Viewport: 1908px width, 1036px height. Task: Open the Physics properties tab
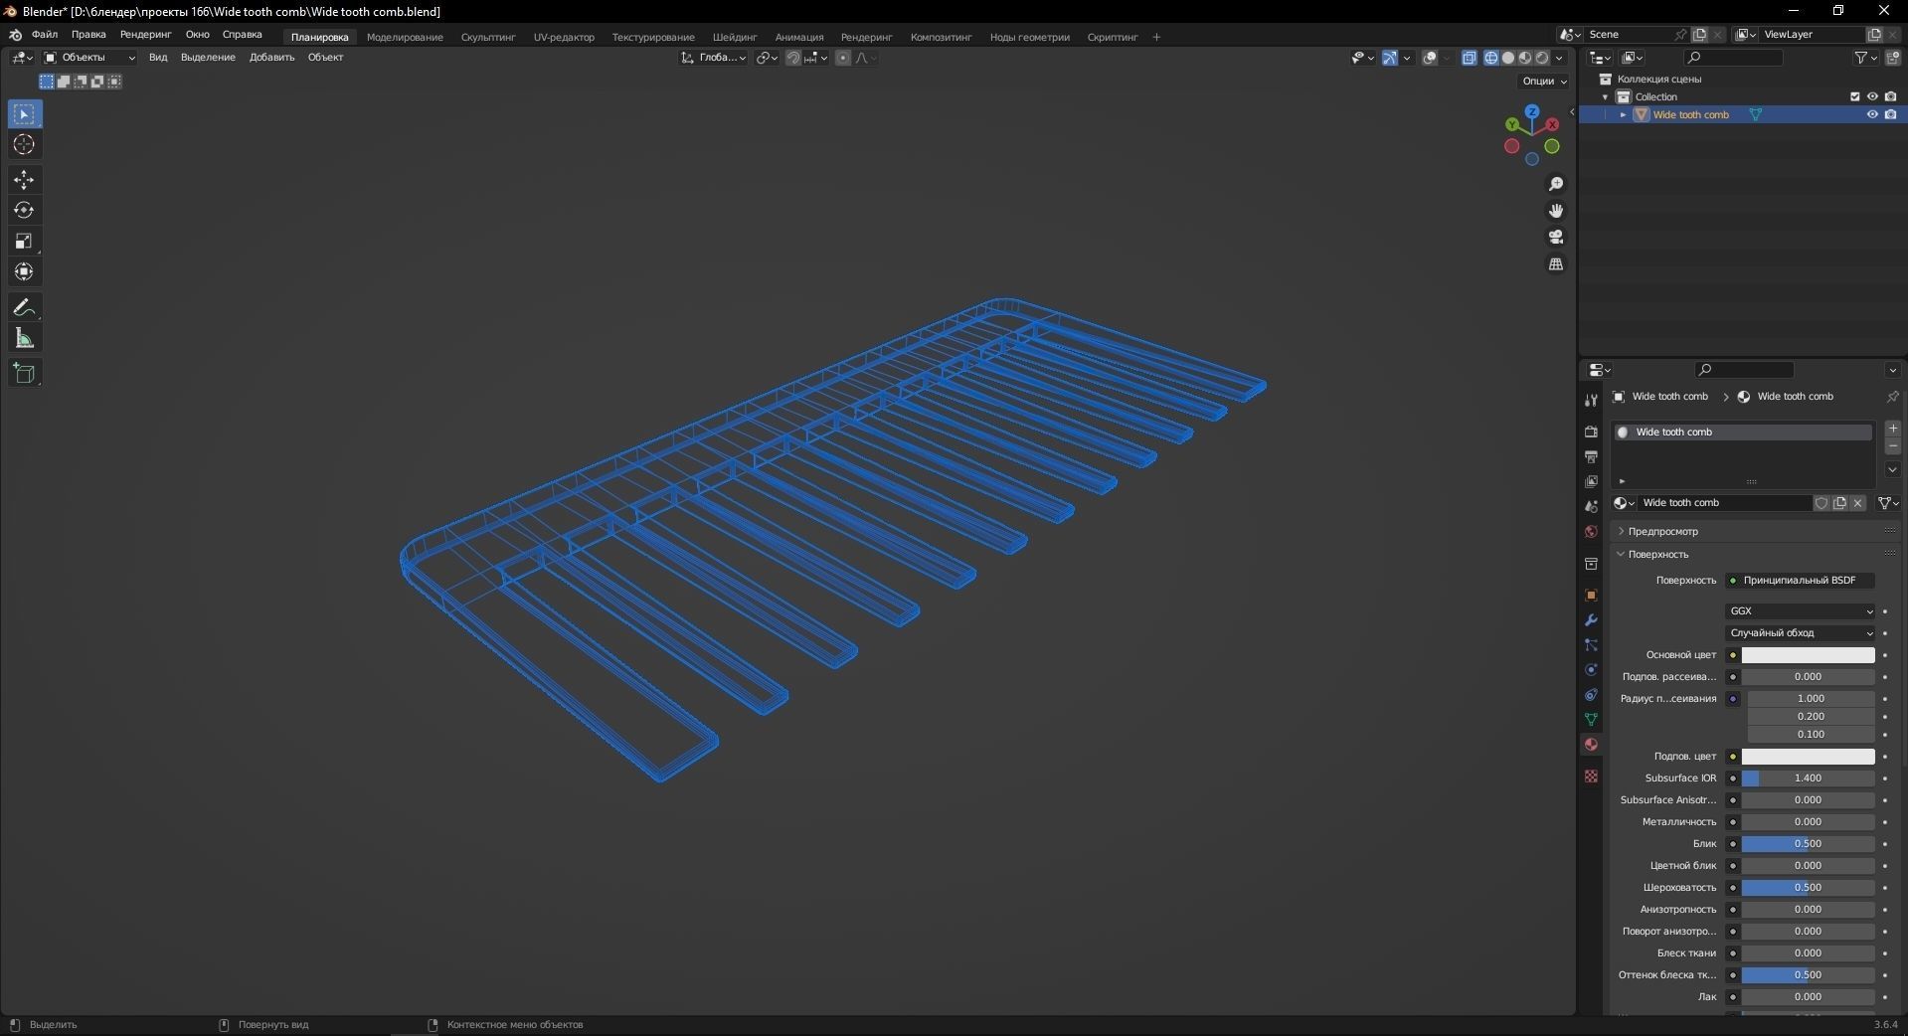tap(1591, 670)
